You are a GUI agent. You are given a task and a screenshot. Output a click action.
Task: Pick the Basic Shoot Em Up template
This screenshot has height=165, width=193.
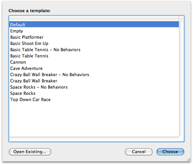pyautogui.click(x=29, y=44)
